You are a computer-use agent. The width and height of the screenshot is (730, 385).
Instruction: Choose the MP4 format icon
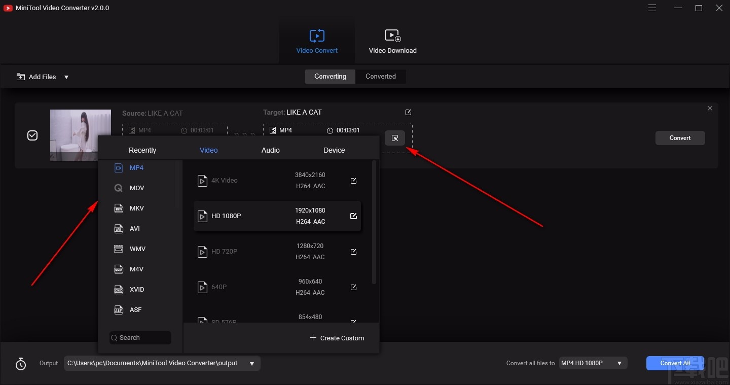click(x=119, y=168)
